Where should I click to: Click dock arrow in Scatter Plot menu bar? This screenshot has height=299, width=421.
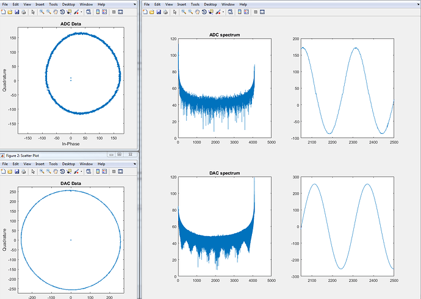pyautogui.click(x=134, y=164)
